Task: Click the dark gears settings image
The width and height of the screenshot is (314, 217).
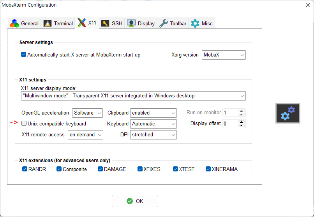Action: (x=288, y=113)
